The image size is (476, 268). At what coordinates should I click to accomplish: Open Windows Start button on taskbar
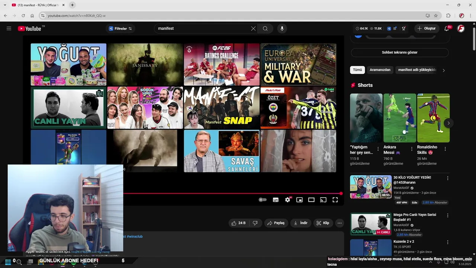point(7,262)
